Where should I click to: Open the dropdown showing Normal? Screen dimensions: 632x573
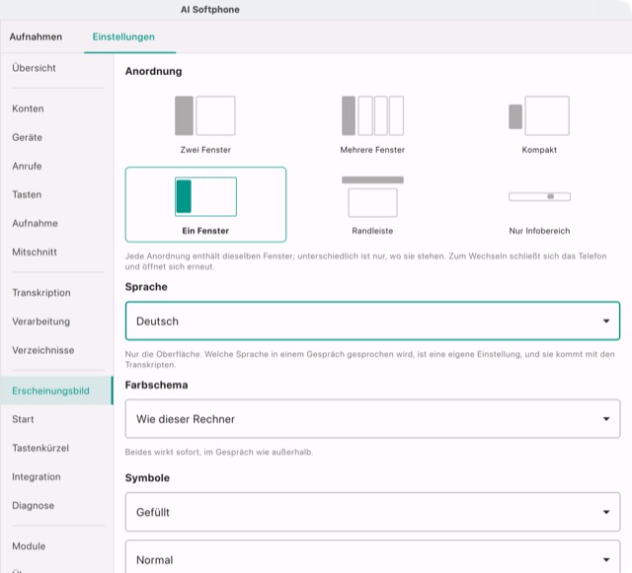pos(372,557)
